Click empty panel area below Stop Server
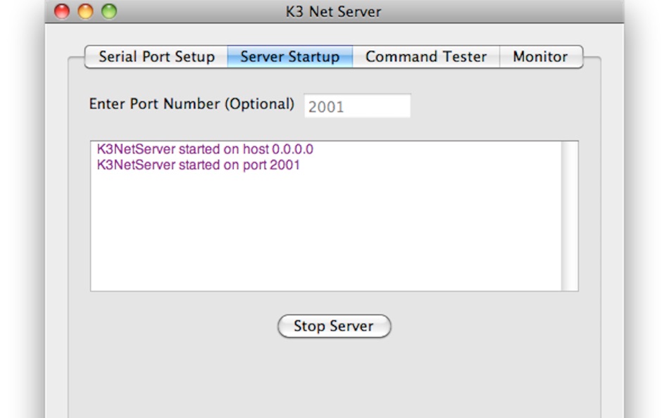Image resolution: width=669 pixels, height=418 pixels. click(334, 379)
